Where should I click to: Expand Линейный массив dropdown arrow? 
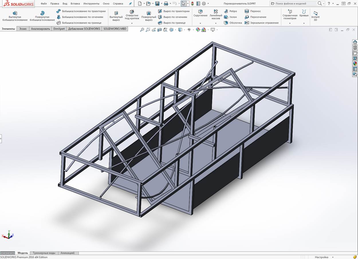pyautogui.click(x=216, y=23)
